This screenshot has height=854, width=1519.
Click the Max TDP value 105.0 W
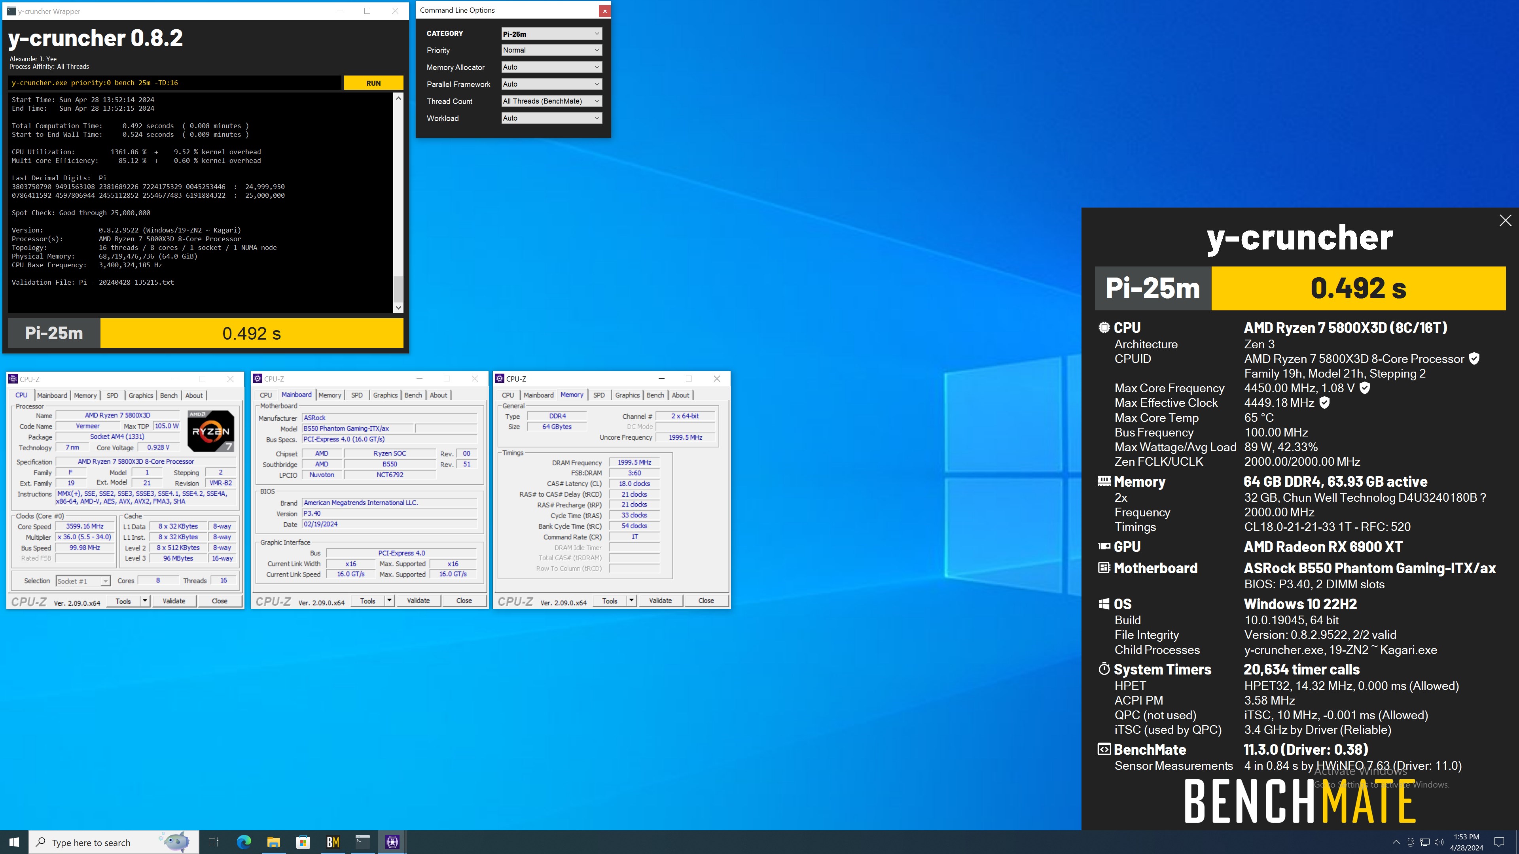point(166,426)
